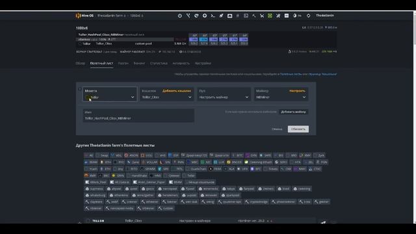The image size is (416, 234).
Task: Filter by the suprnova pool tag
Action: pyautogui.click(x=94, y=188)
